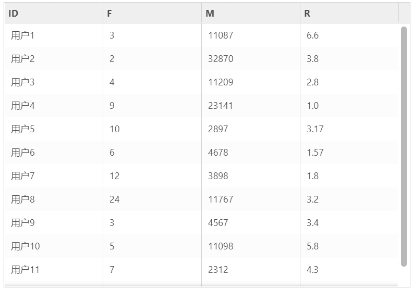Select the 用户6 row
413x289 pixels.
click(x=201, y=152)
